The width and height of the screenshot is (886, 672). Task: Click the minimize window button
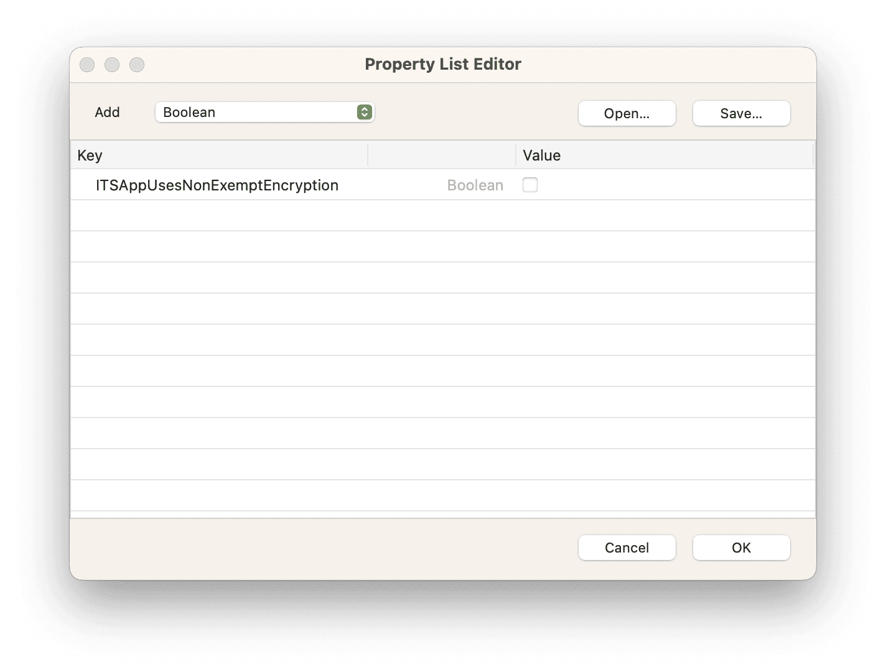pos(112,64)
